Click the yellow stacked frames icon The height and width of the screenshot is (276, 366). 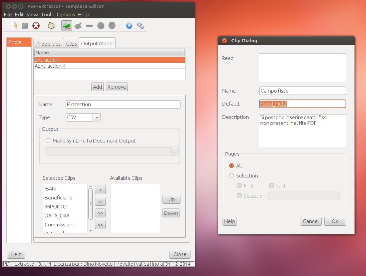coord(51,26)
